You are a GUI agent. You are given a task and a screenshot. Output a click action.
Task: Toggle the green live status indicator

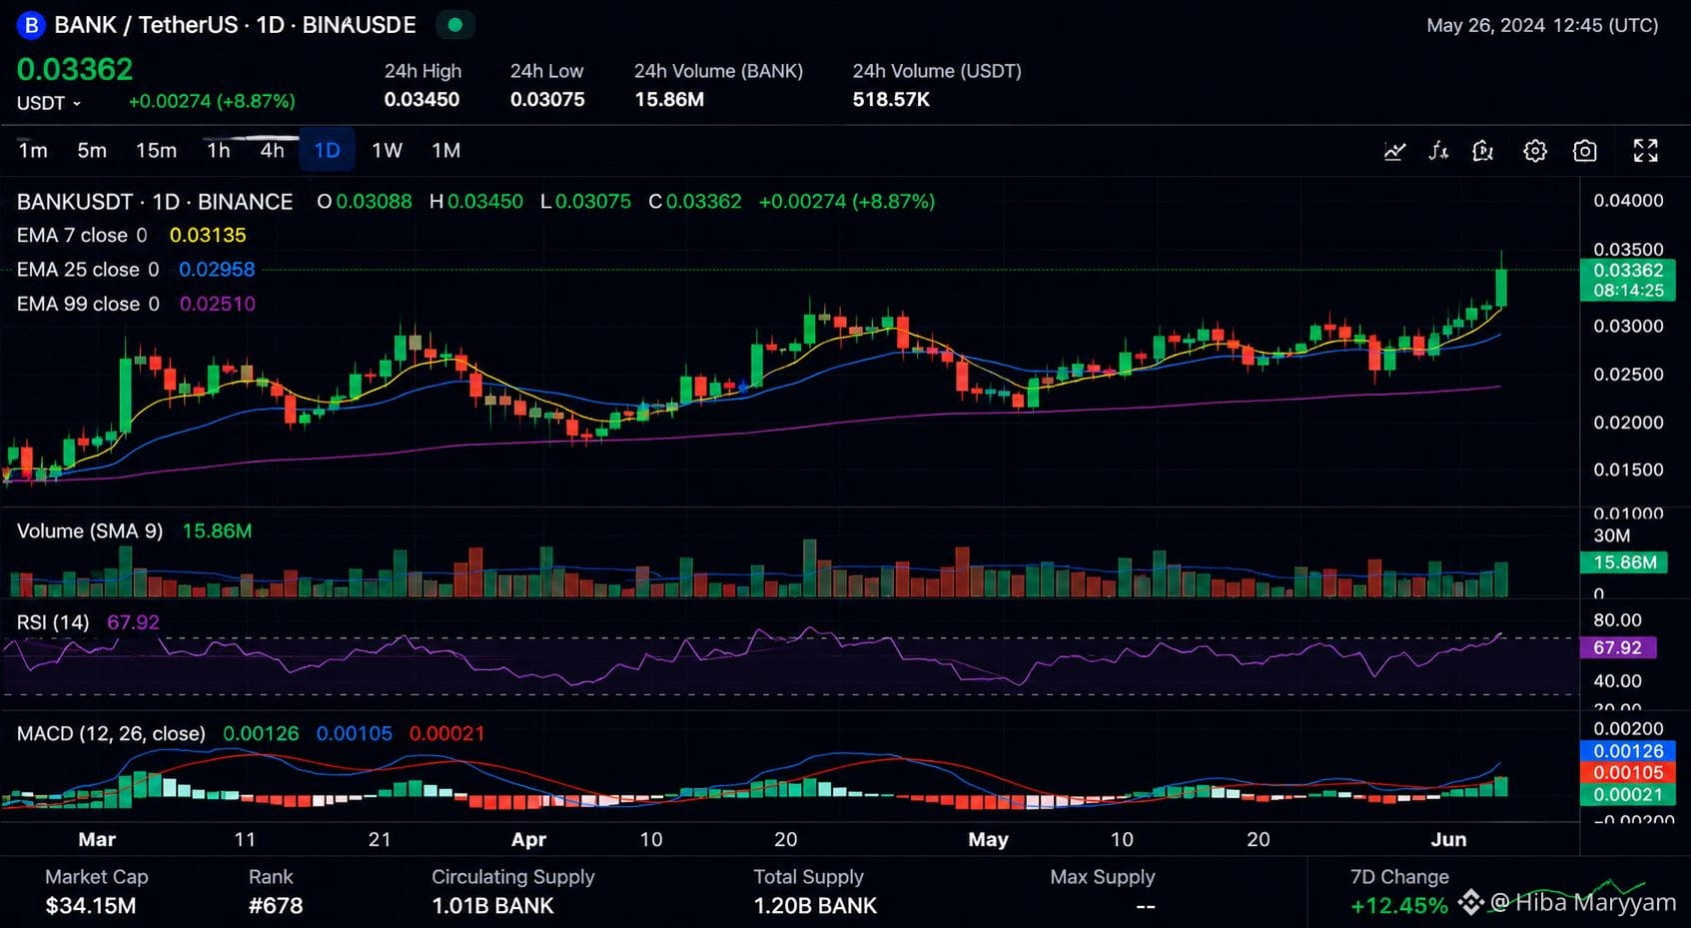tap(455, 25)
